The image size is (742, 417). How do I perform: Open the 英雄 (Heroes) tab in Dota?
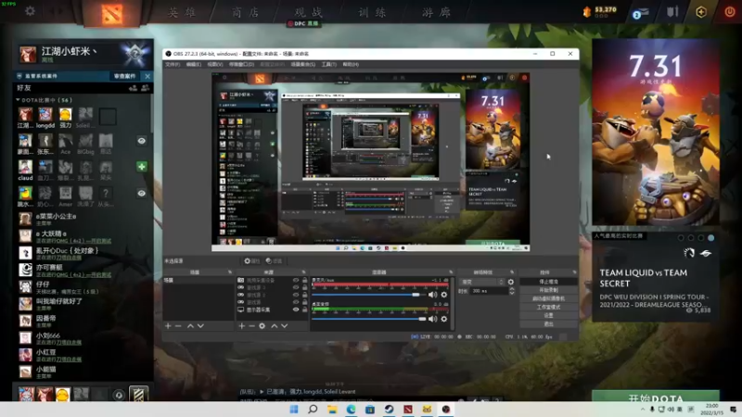[182, 12]
